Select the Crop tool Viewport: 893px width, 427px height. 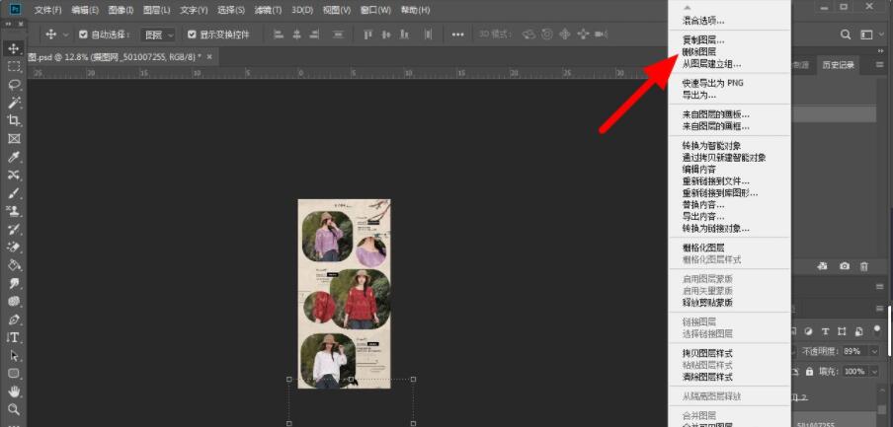pyautogui.click(x=14, y=120)
